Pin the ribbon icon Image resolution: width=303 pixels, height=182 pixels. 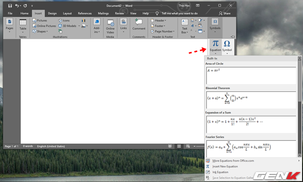(232, 37)
